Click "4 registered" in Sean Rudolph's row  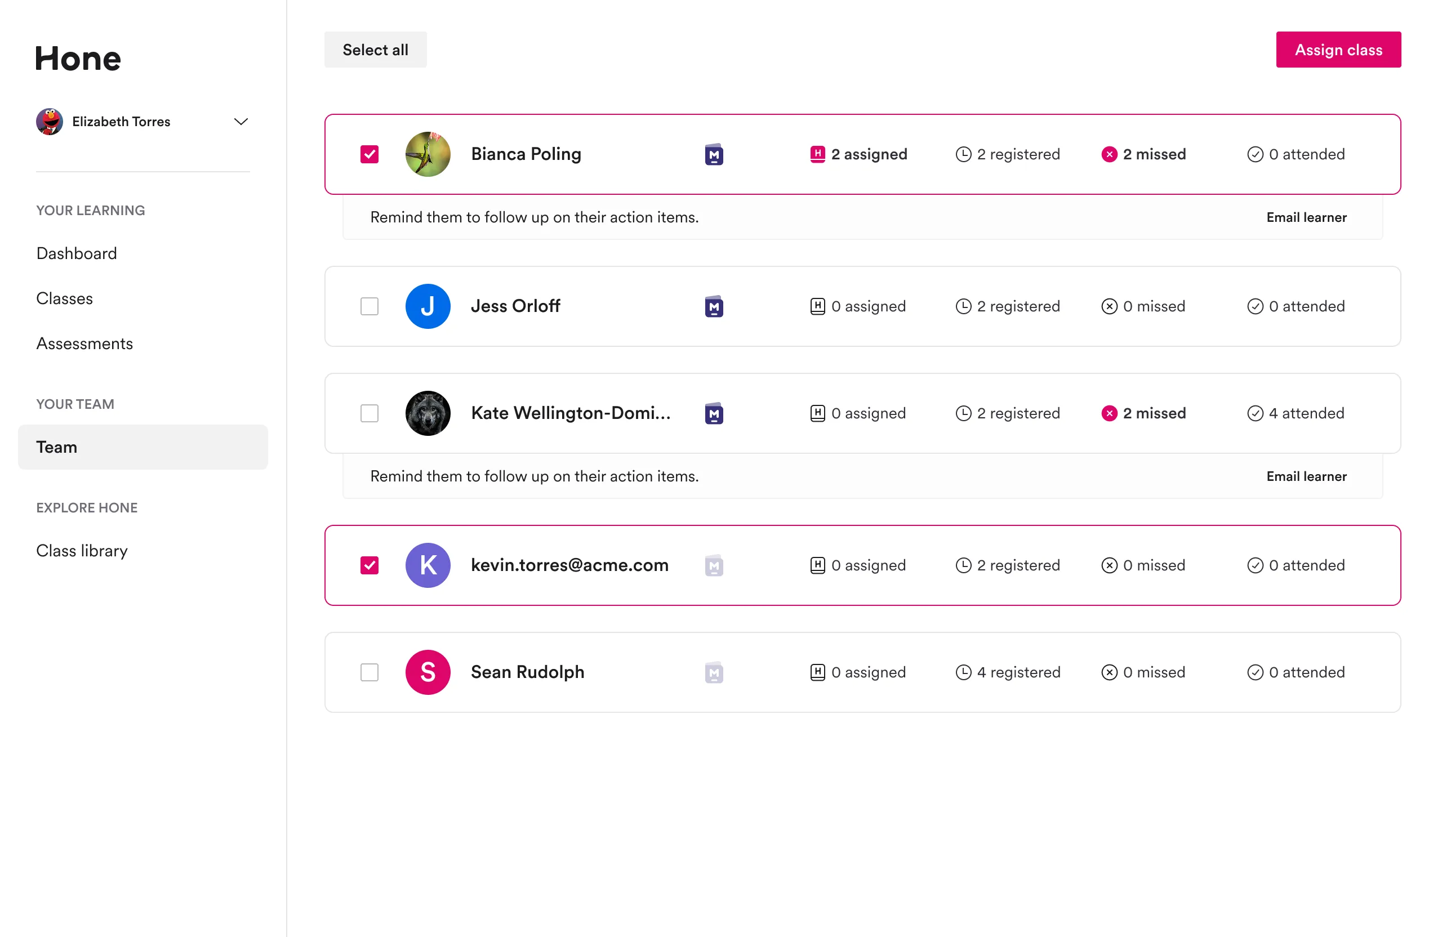pos(1019,672)
